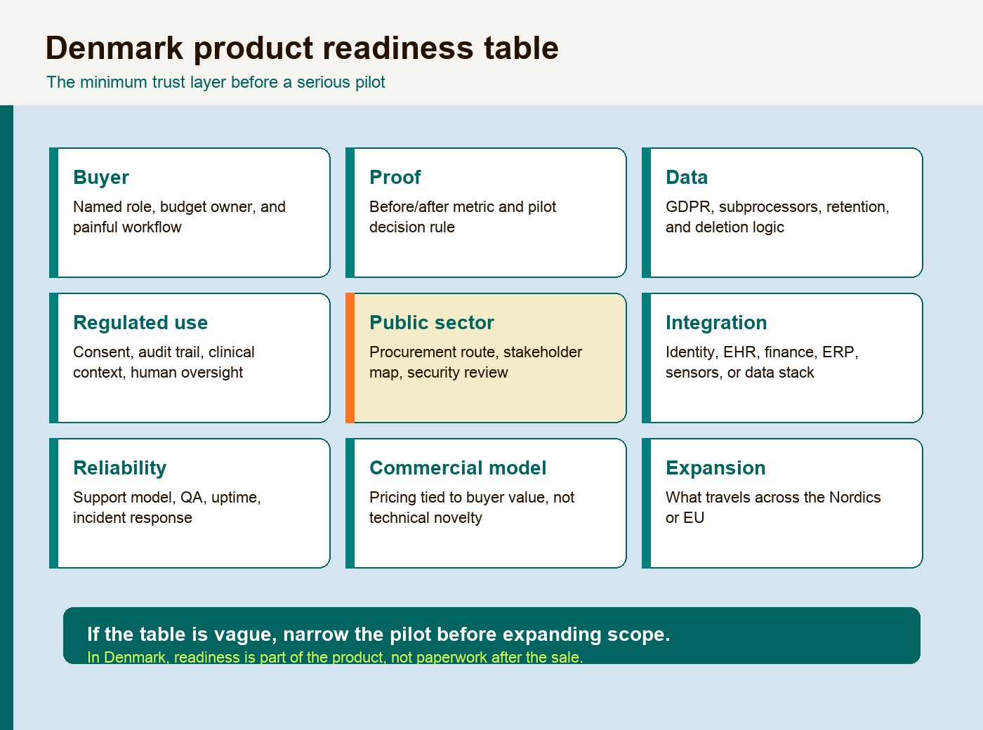The width and height of the screenshot is (983, 730).
Task: Click the 'Commercial model' card heading
Action: (458, 467)
